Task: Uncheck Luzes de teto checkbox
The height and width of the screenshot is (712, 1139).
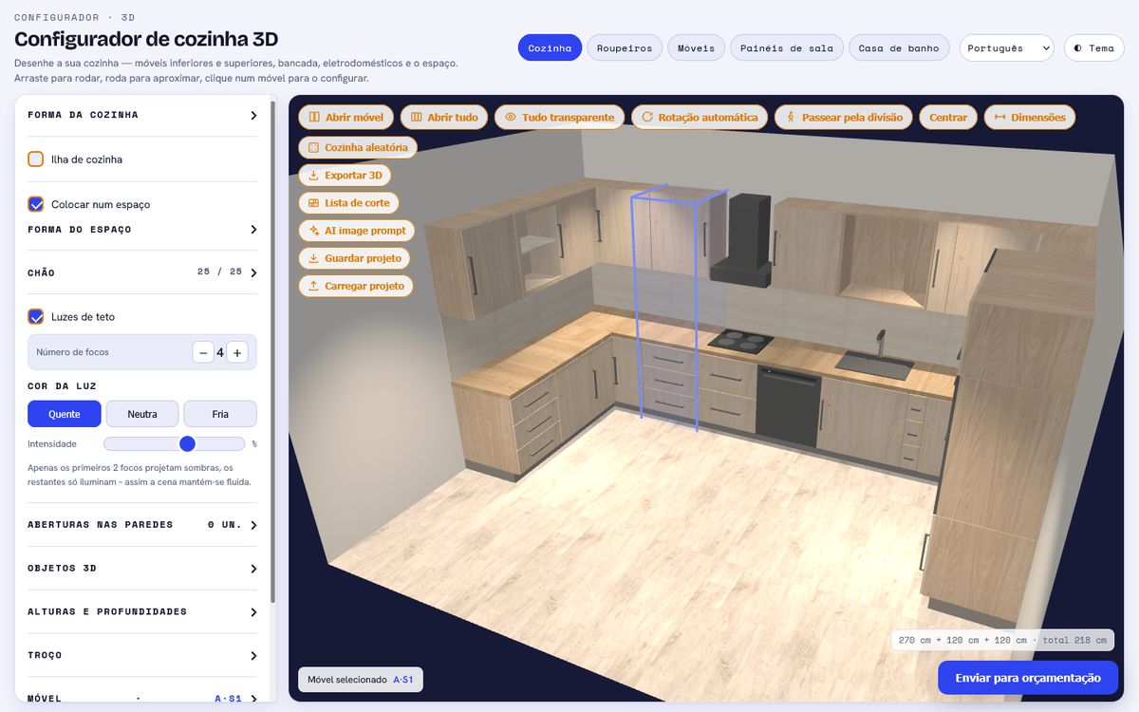Action: [x=36, y=317]
